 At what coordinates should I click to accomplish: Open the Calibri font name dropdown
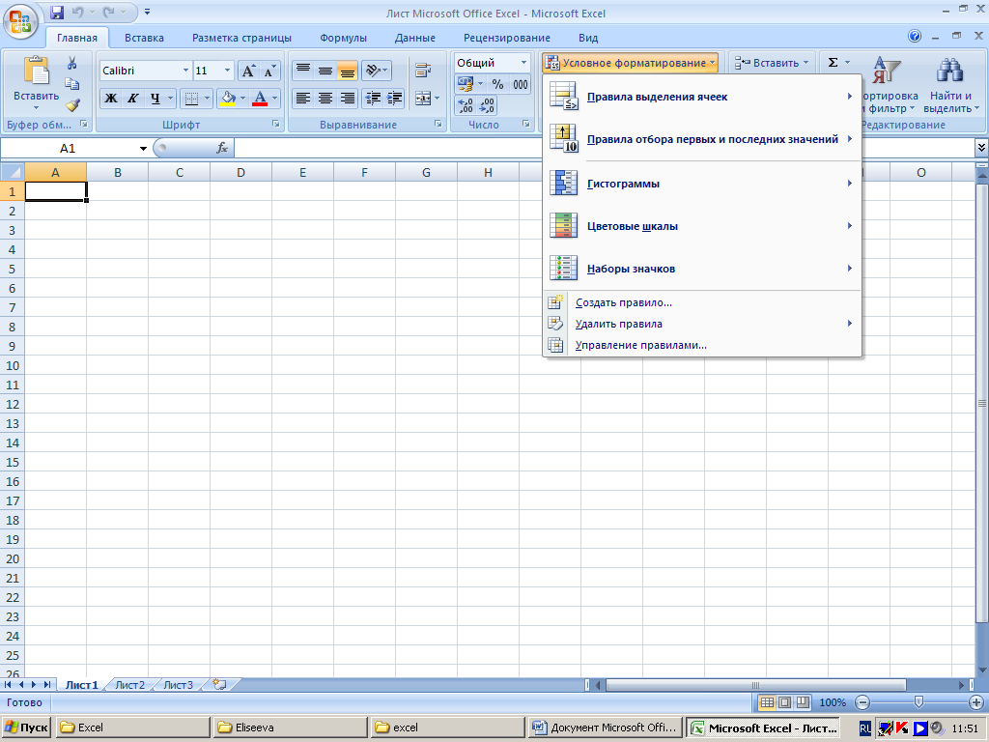point(185,70)
